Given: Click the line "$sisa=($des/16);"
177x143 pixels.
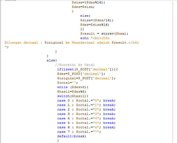Looking at the screenshot, I should [x=97, y=20].
